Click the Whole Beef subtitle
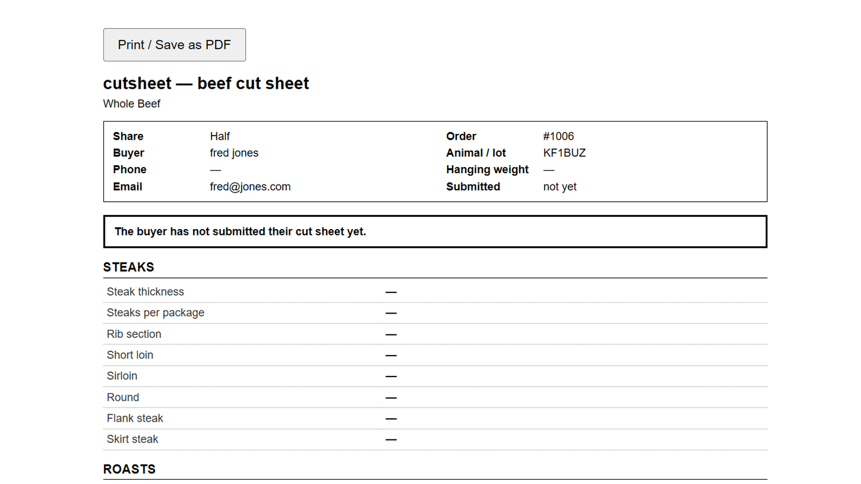 [x=132, y=104]
